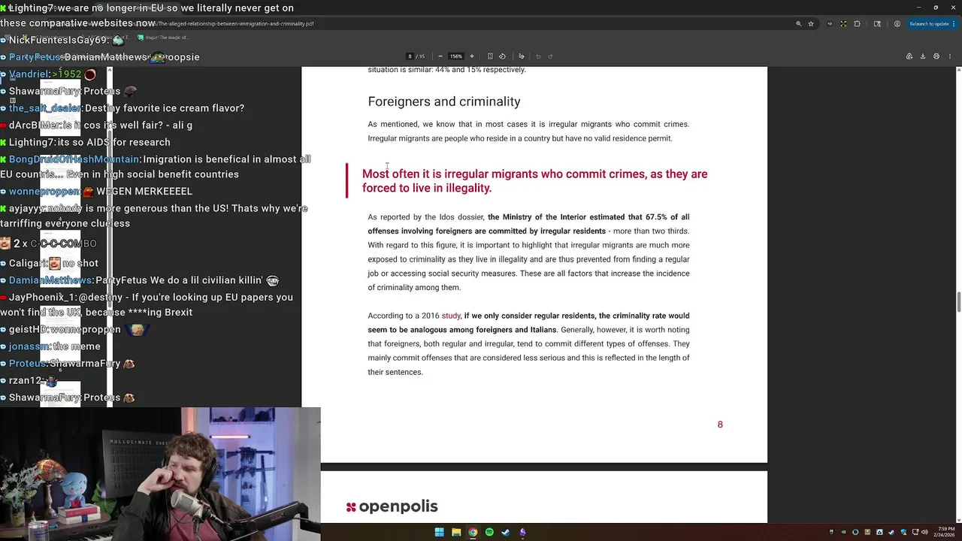Click the chat username dArcBlMer

pos(35,125)
